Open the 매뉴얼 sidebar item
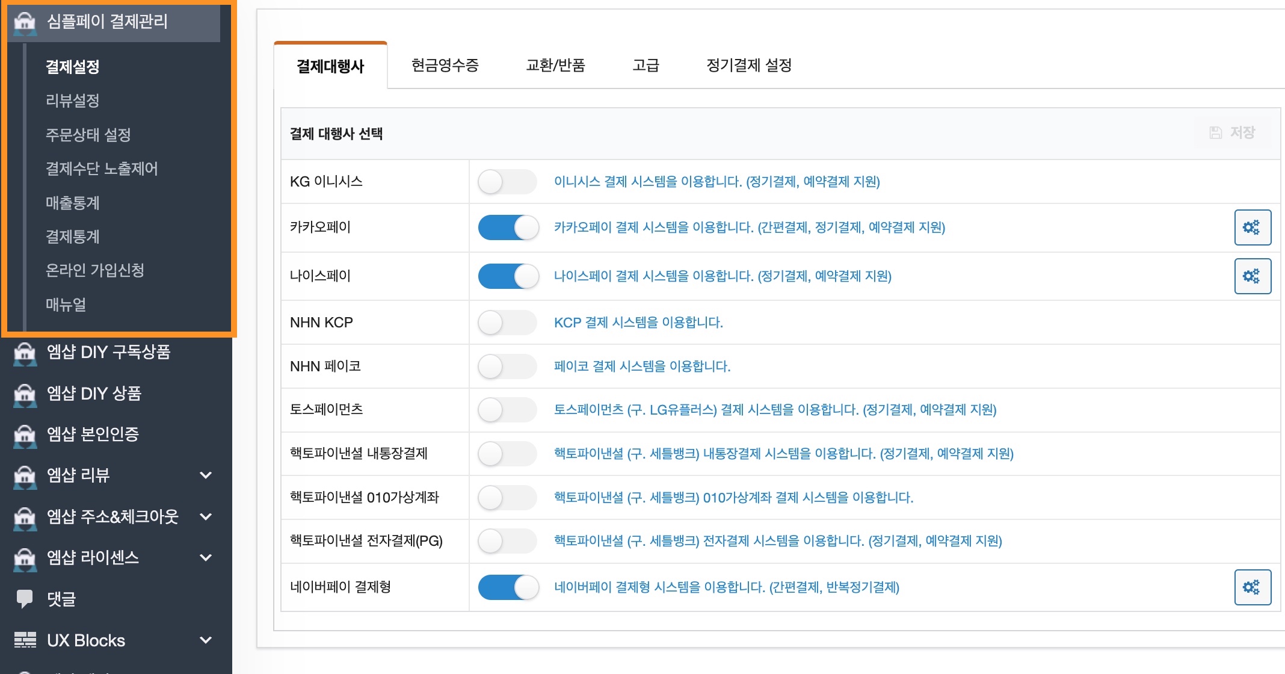 [x=65, y=305]
